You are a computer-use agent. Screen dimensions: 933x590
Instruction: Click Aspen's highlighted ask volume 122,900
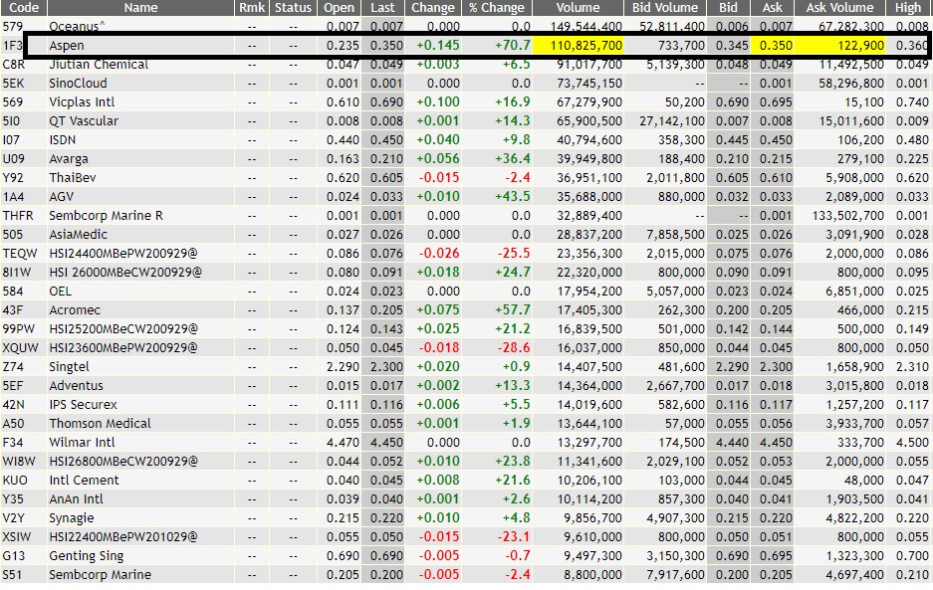point(860,45)
